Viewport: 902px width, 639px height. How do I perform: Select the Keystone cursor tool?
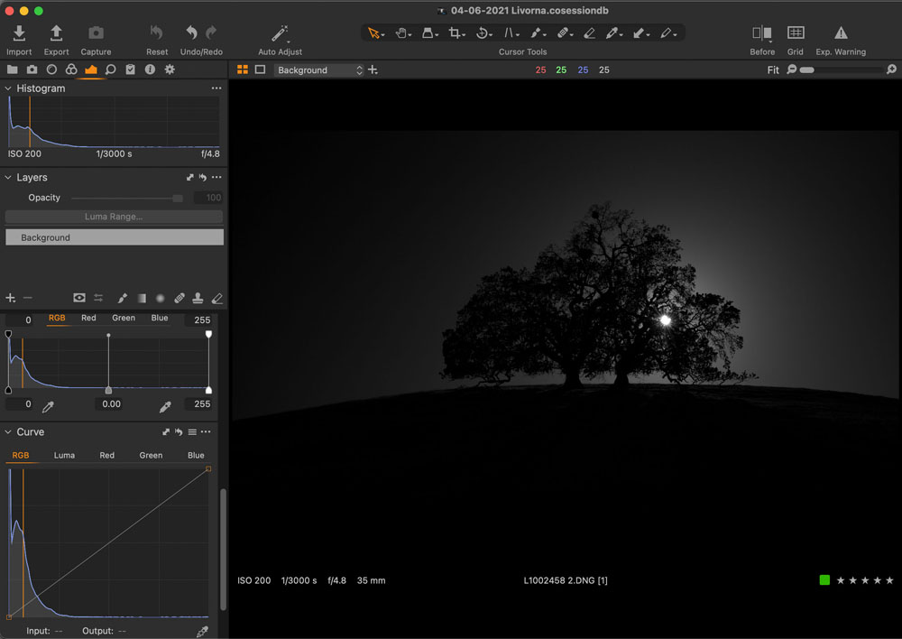coord(511,33)
